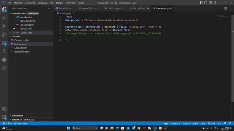Click the editor vertical scrollbar
The width and height of the screenshot is (234, 131).
[x=233, y=59]
